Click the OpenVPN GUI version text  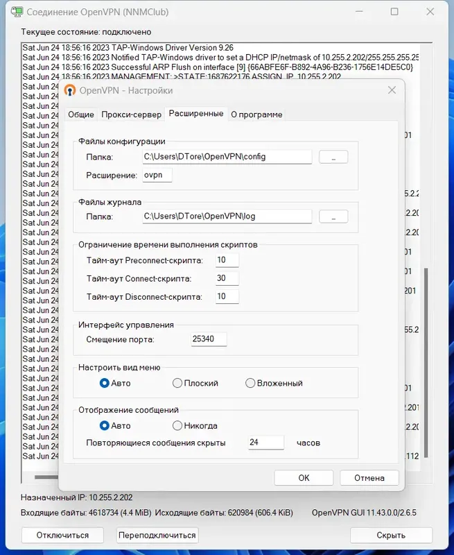click(x=364, y=513)
